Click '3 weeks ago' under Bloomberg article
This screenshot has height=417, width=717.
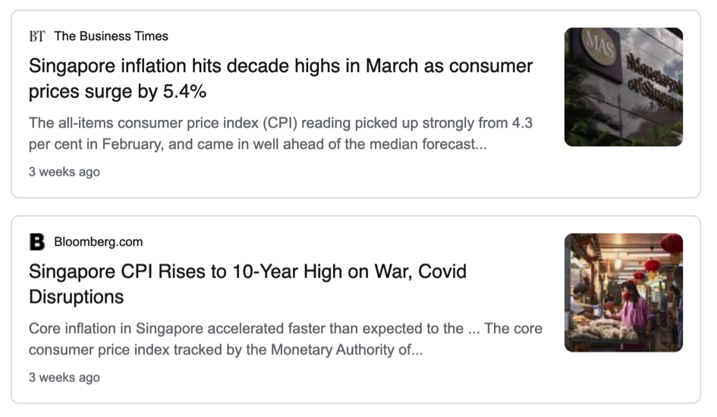point(64,378)
